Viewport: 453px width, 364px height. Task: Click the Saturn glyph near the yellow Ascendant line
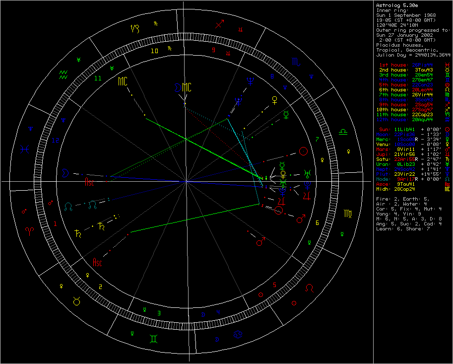click(x=101, y=226)
